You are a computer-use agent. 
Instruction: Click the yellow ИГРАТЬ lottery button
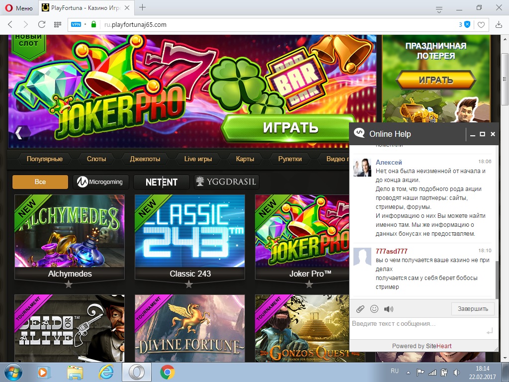point(435,80)
